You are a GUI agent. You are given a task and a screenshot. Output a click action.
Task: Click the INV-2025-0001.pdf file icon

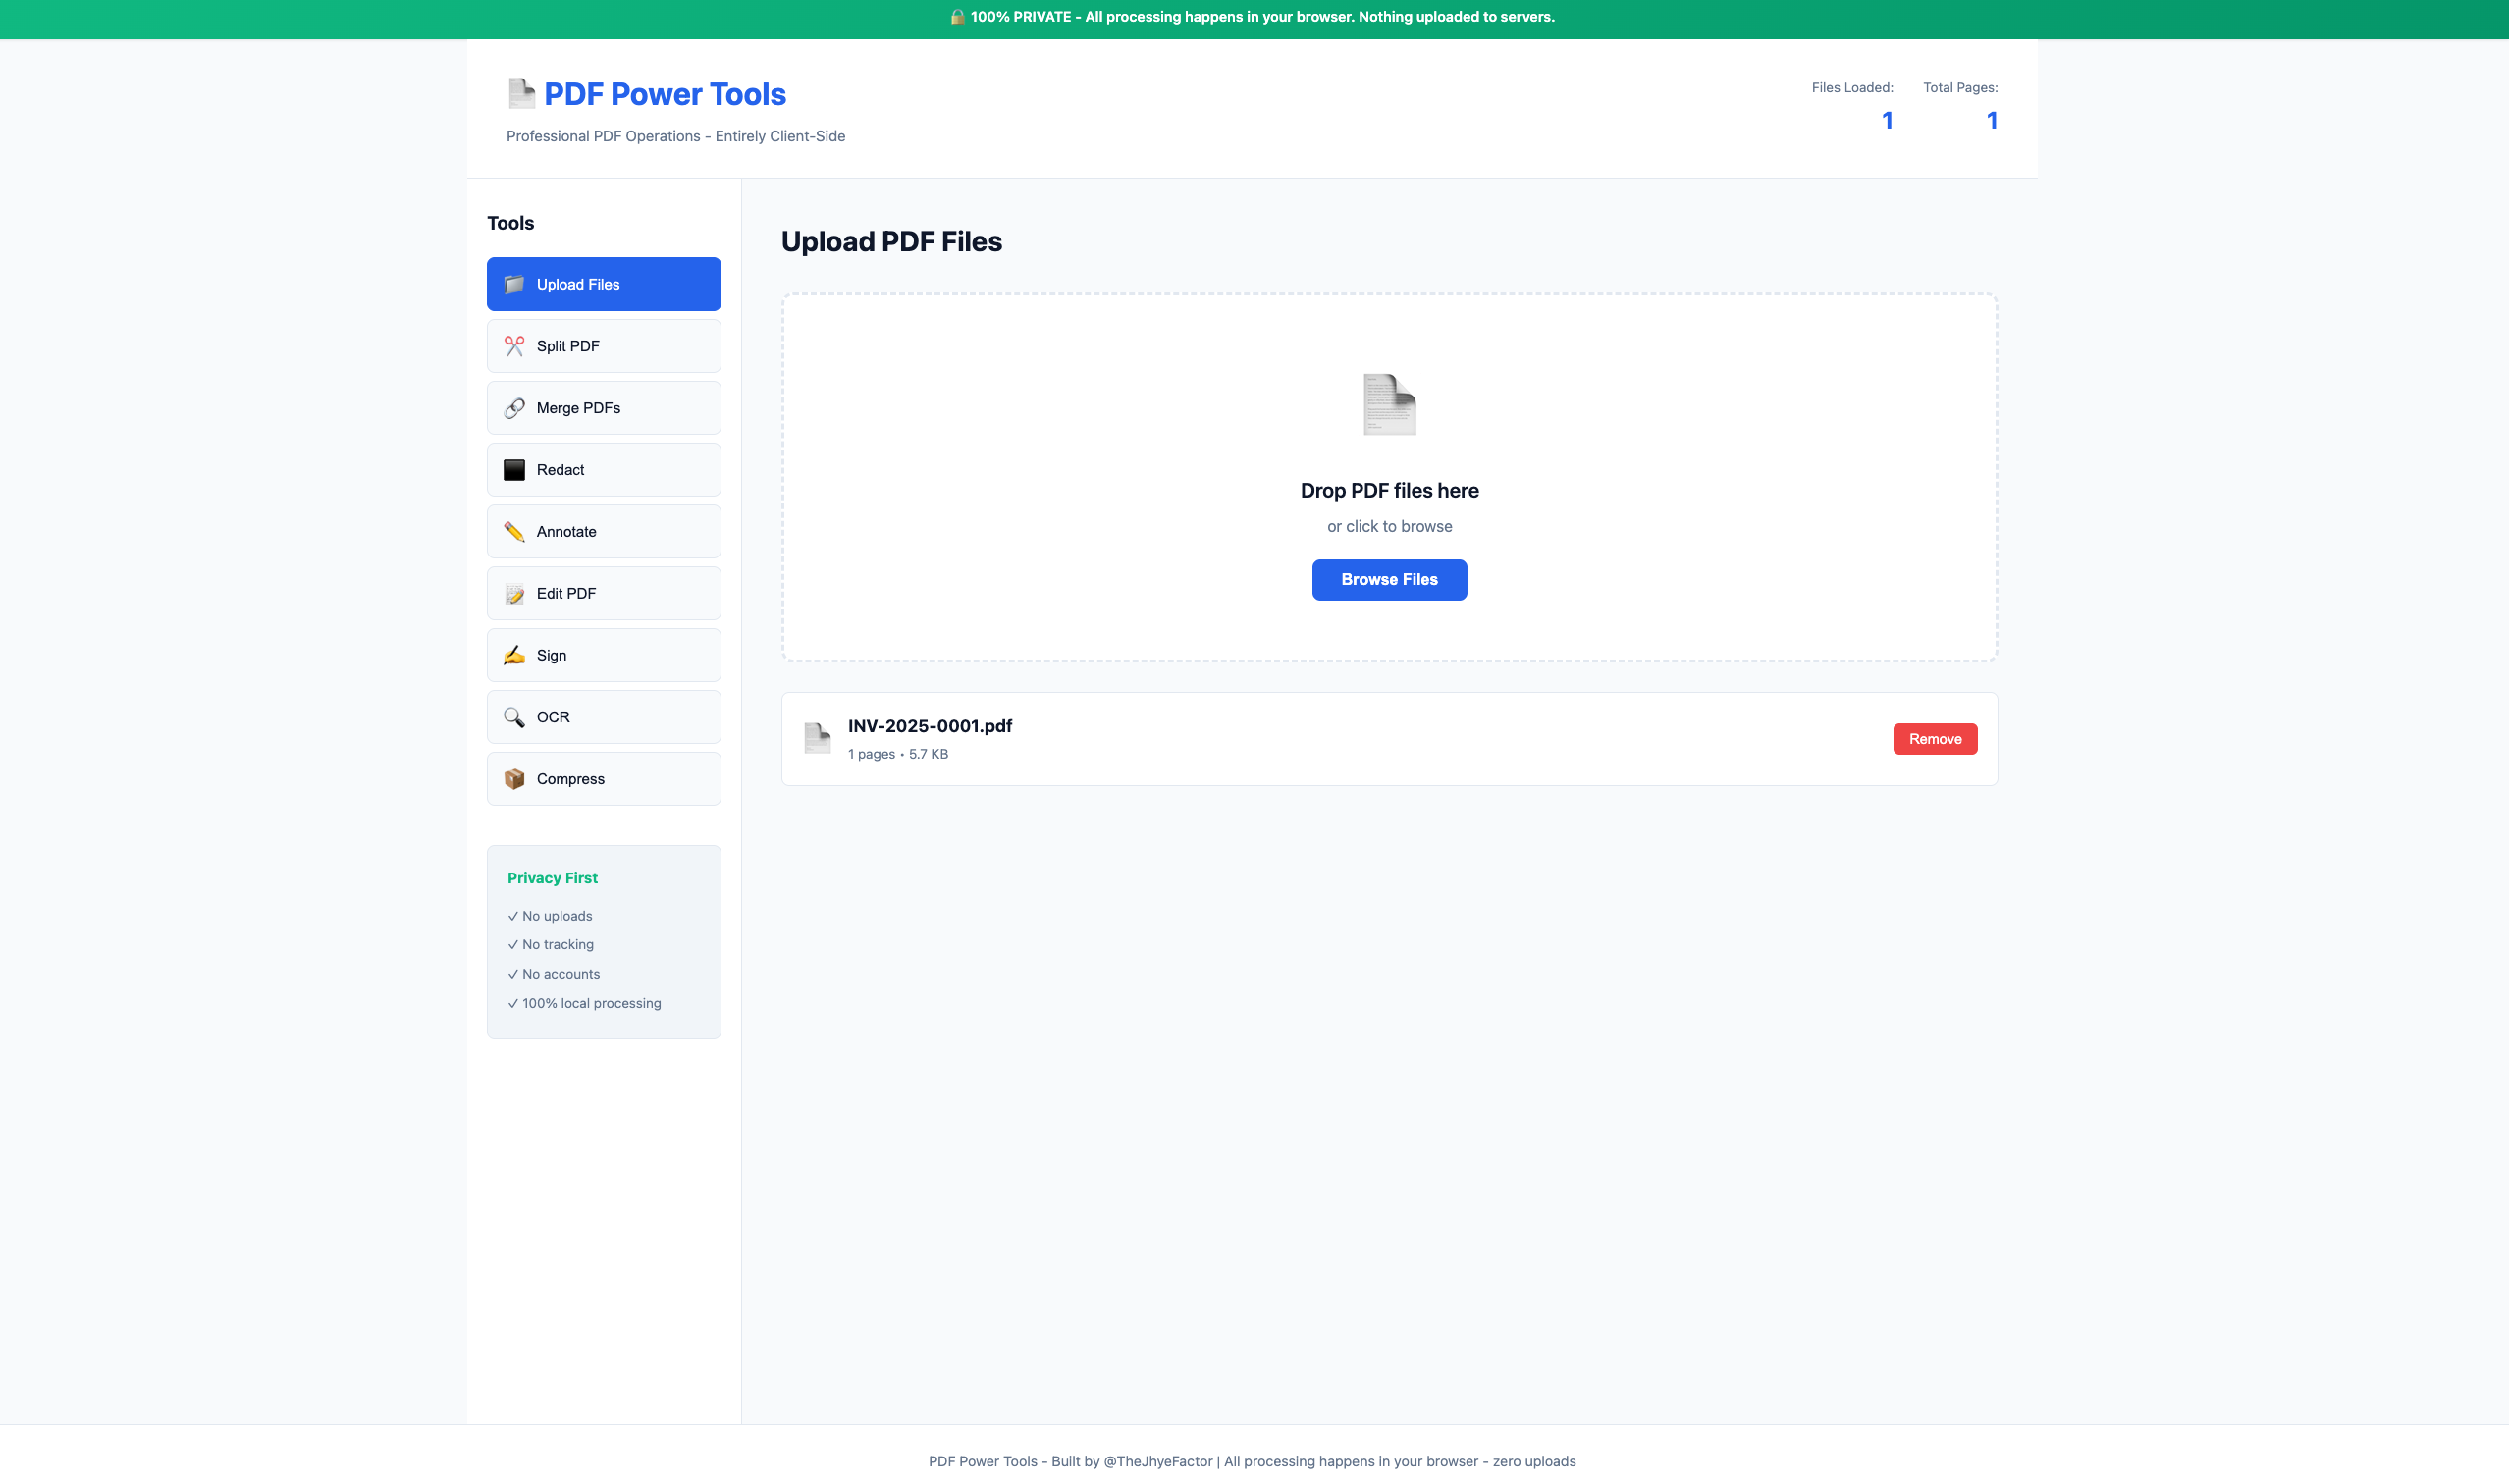tap(817, 738)
